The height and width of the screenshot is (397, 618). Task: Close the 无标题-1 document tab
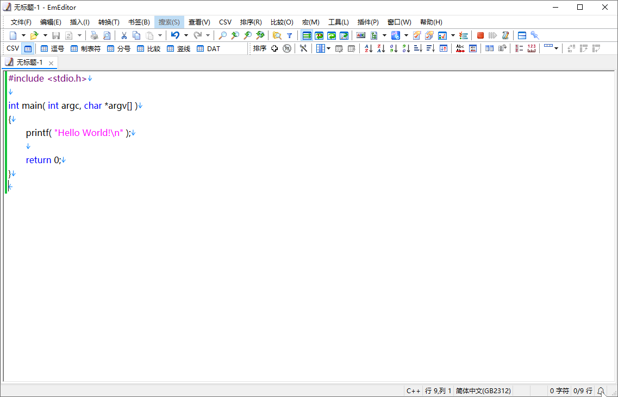tap(51, 63)
